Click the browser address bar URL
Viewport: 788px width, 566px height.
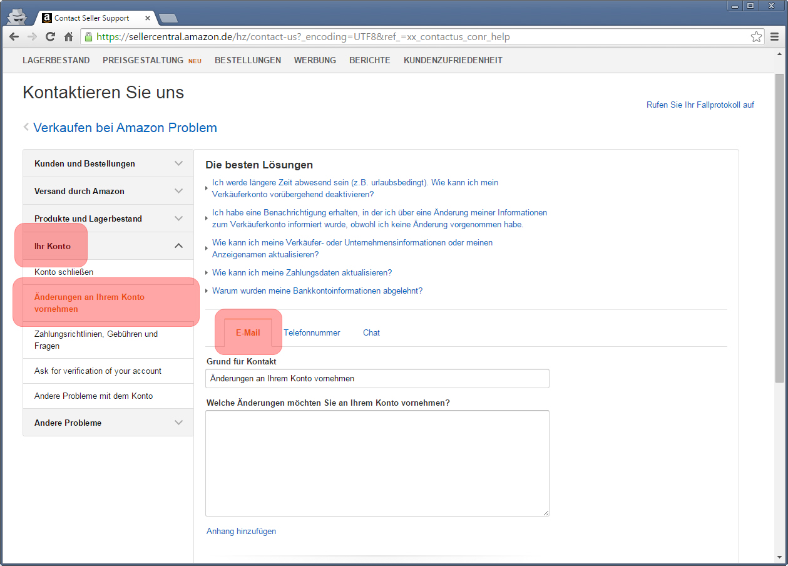(x=303, y=37)
